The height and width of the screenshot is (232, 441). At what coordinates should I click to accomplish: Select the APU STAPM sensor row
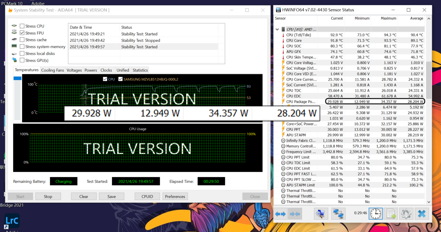pos(350,135)
